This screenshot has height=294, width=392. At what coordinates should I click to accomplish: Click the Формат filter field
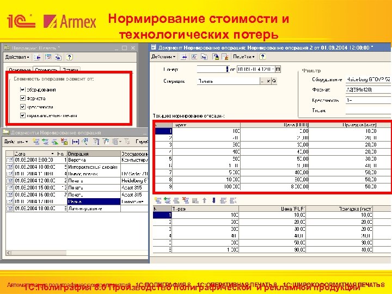point(369,90)
